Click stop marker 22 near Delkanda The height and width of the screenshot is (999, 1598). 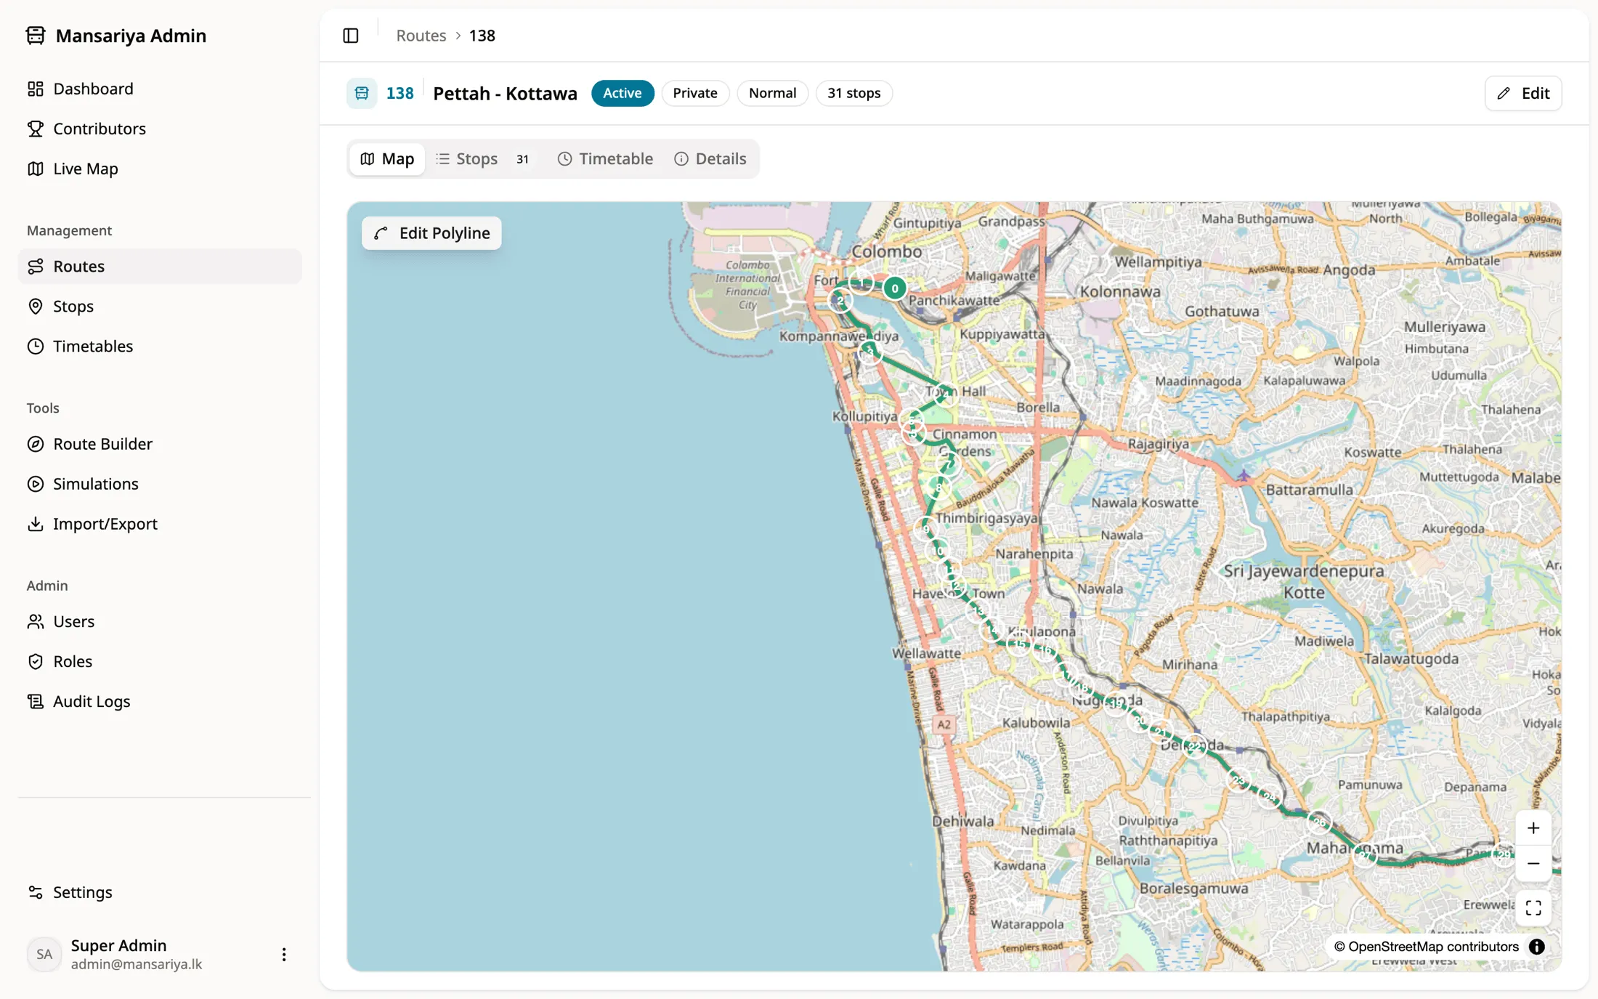tap(1195, 746)
